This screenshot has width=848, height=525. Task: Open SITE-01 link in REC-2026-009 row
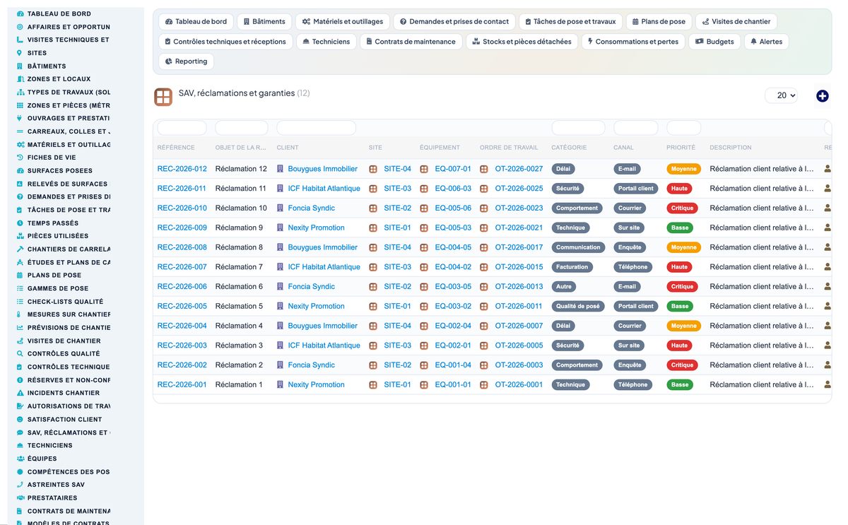pyautogui.click(x=397, y=228)
